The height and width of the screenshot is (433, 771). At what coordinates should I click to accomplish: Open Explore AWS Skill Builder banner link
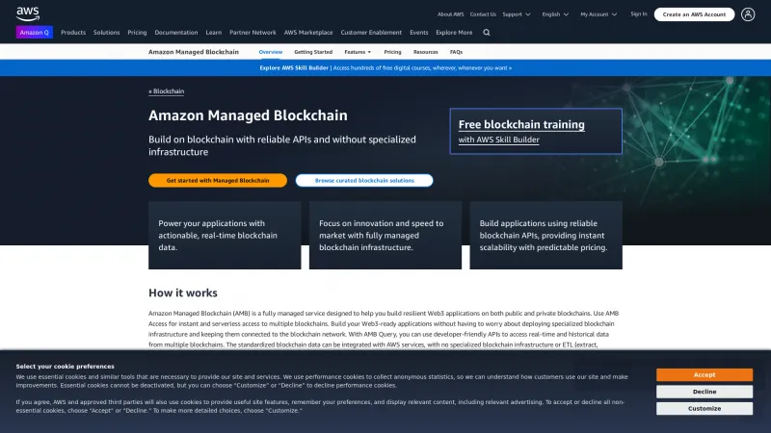coord(385,67)
